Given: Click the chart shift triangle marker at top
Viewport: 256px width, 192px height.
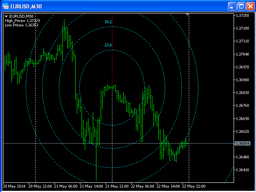Looking at the screenshot, I should pyautogui.click(x=188, y=15).
